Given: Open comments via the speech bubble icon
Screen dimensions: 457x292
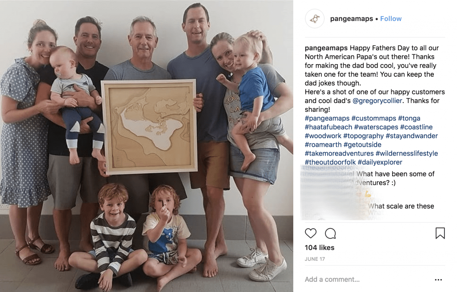Looking at the screenshot, I should tap(330, 233).
